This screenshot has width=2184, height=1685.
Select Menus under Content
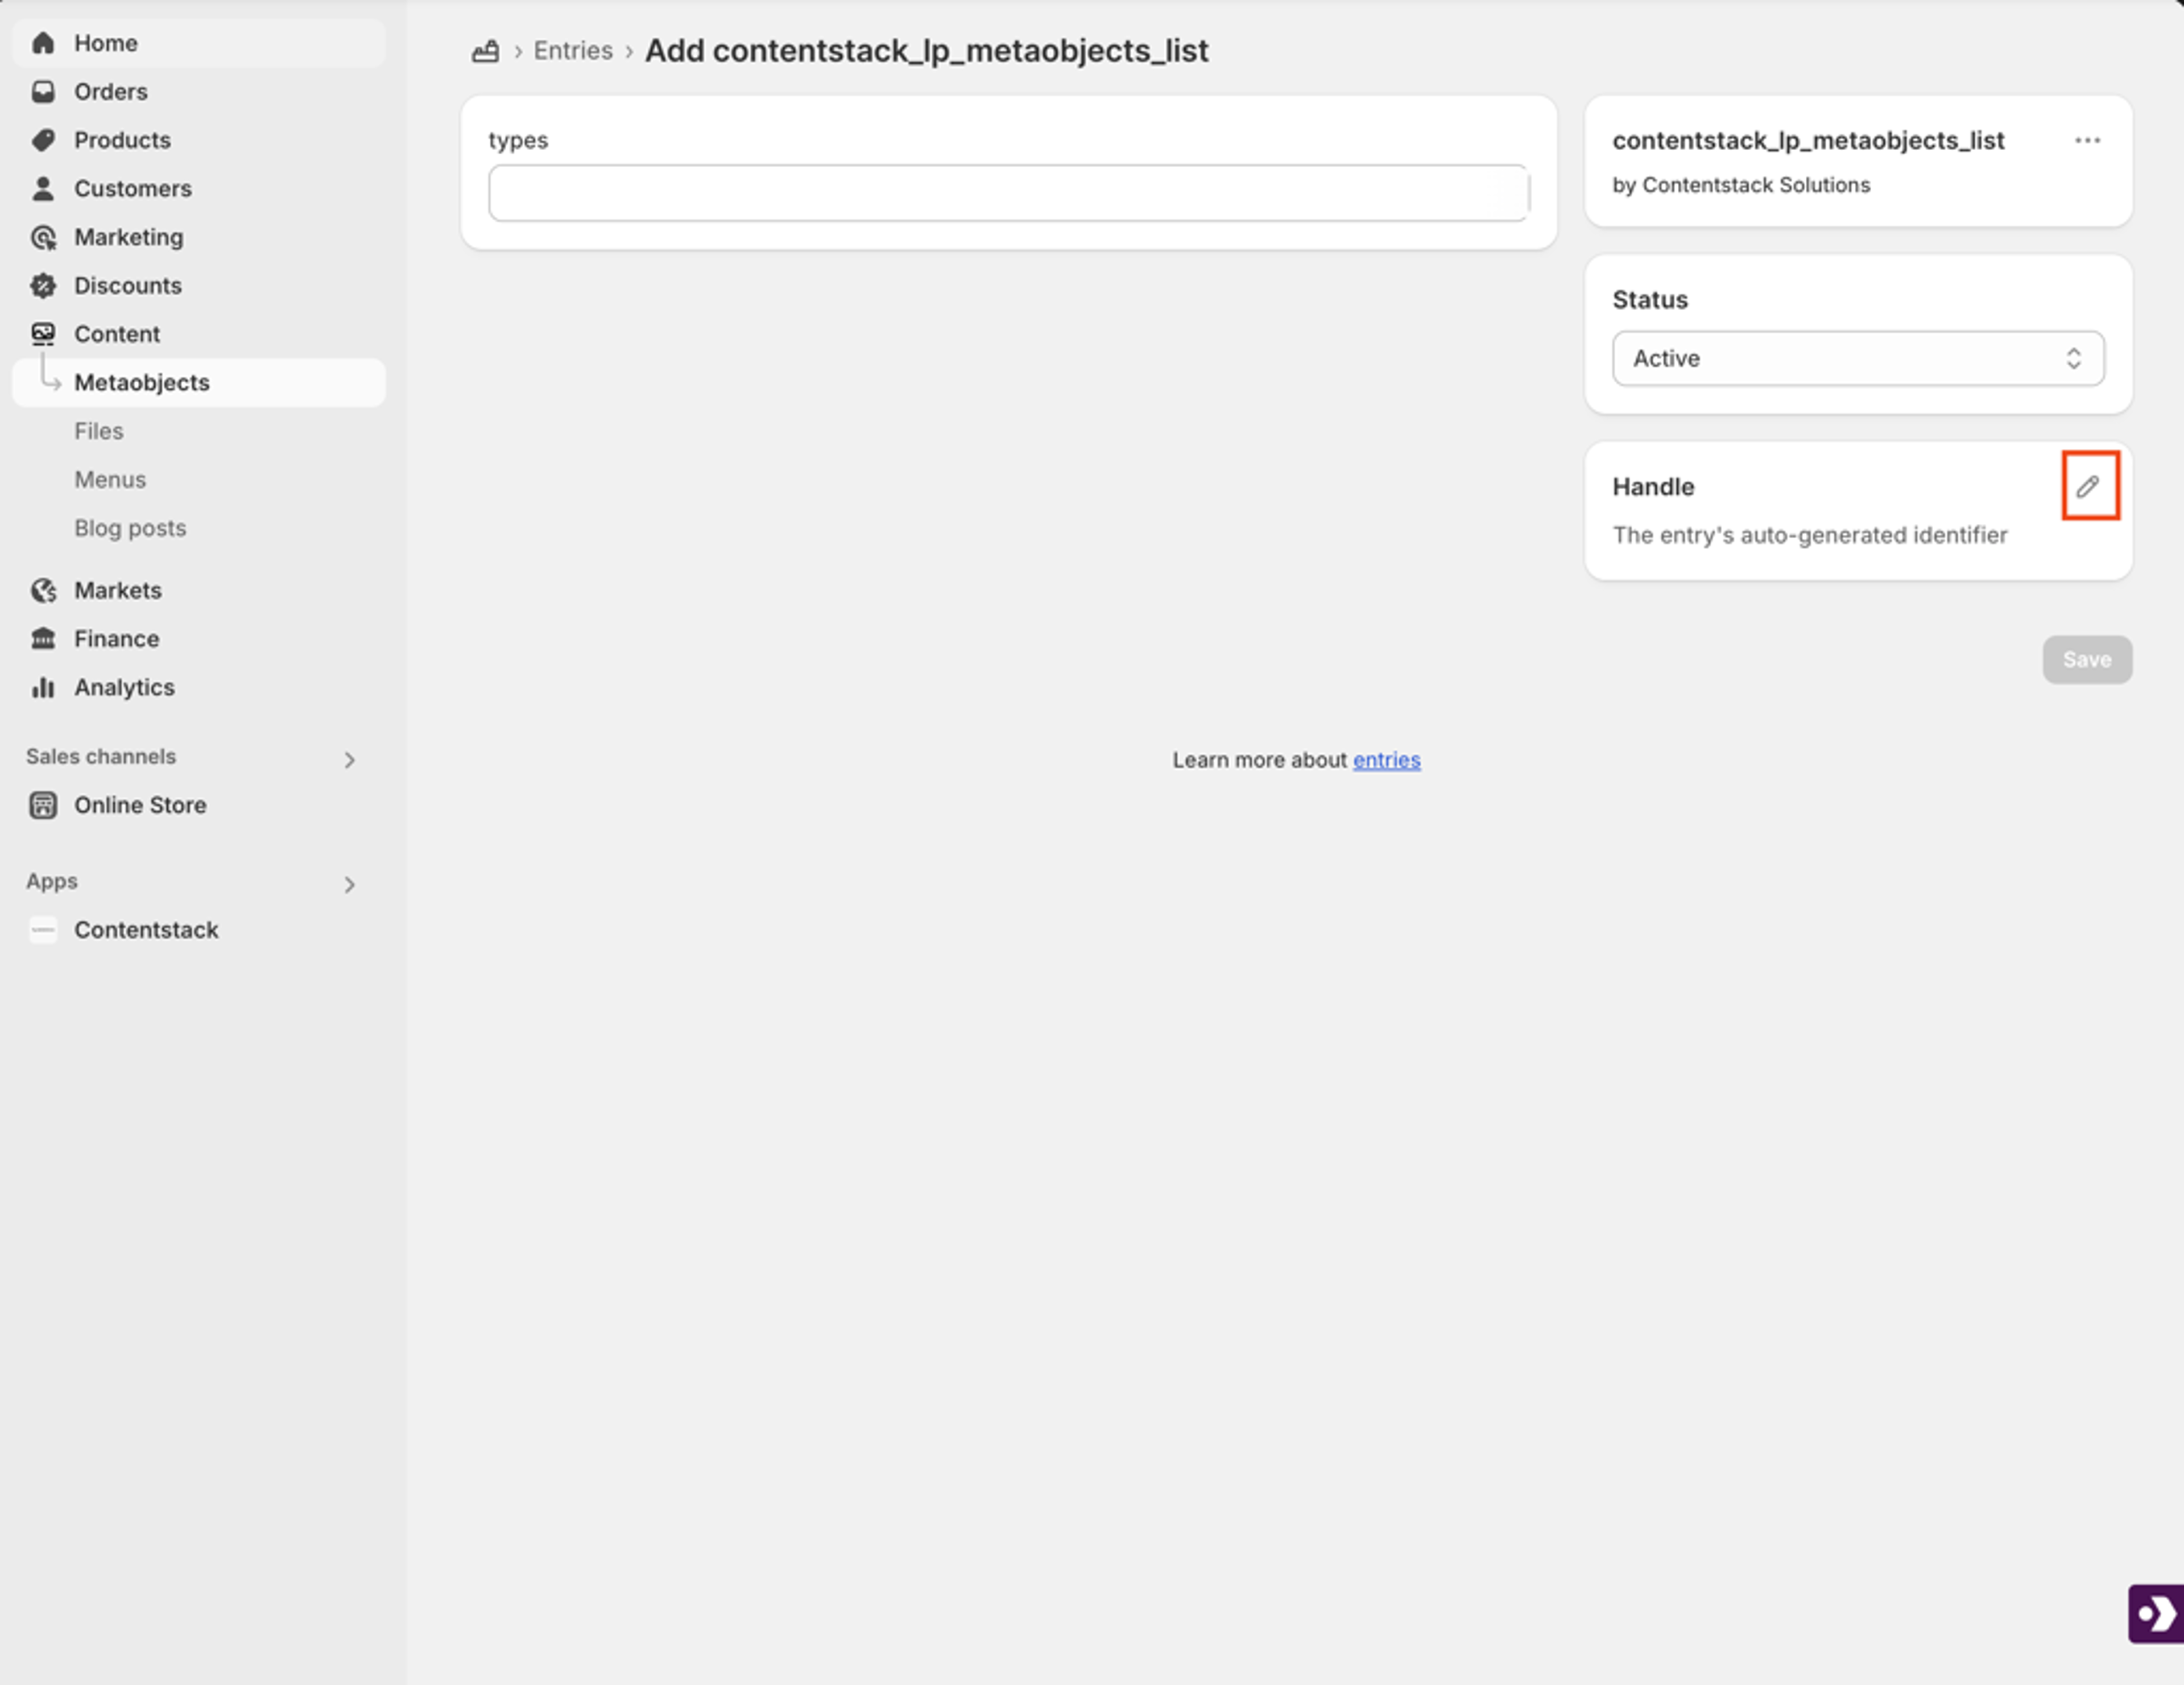pyautogui.click(x=110, y=480)
